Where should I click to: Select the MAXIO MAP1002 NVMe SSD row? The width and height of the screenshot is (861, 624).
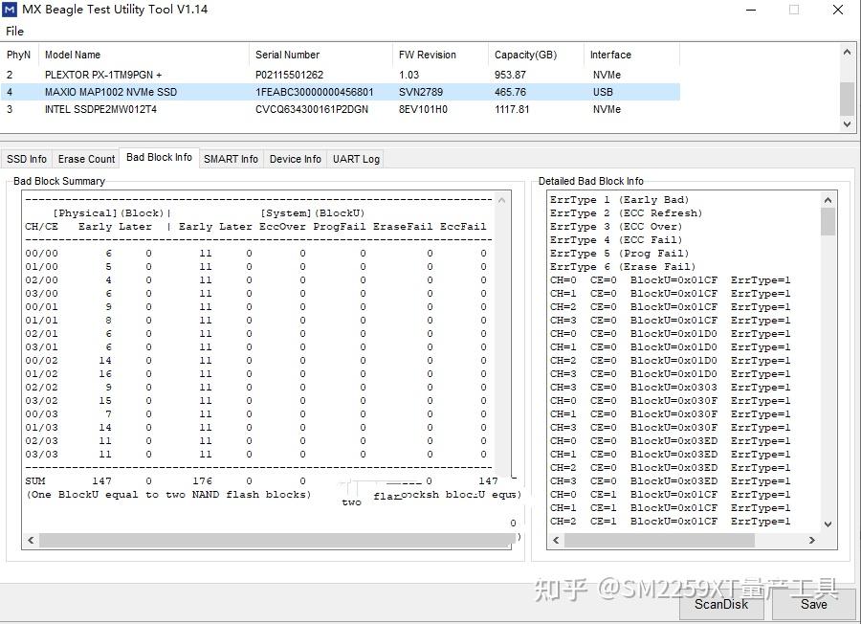point(143,92)
